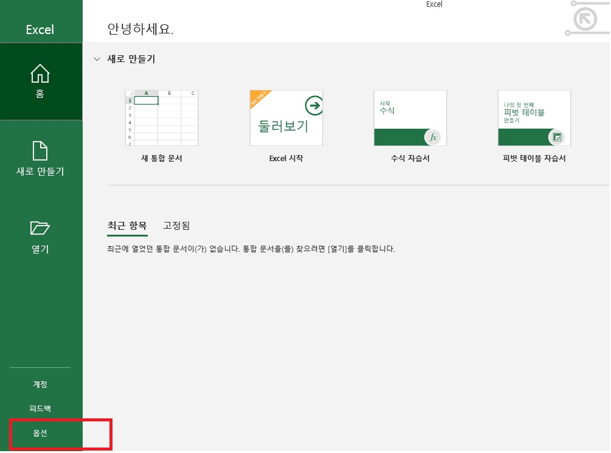
Task: Click the 새로 만들기 section heading
Action: point(131,59)
